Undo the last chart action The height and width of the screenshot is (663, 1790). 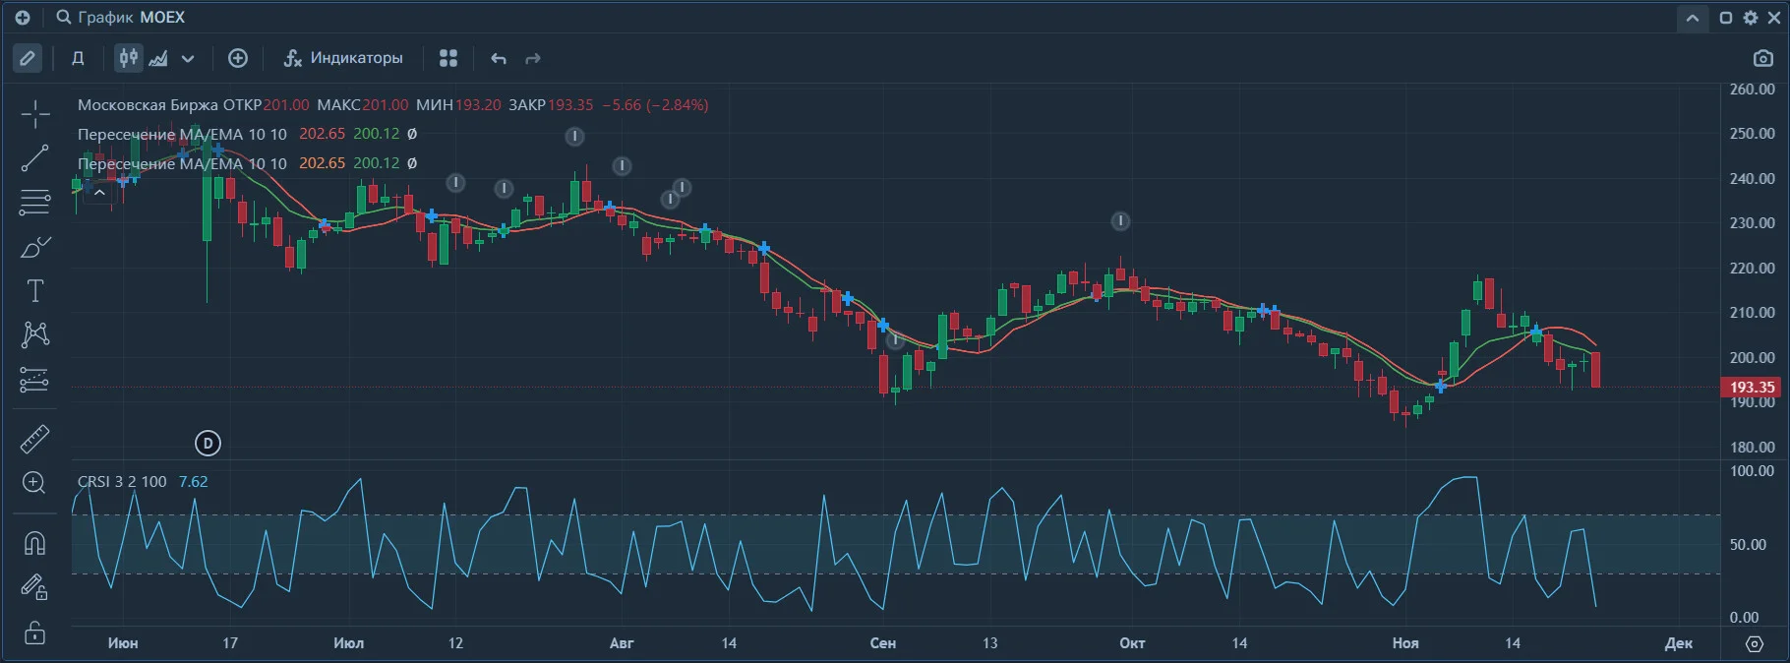point(499,59)
